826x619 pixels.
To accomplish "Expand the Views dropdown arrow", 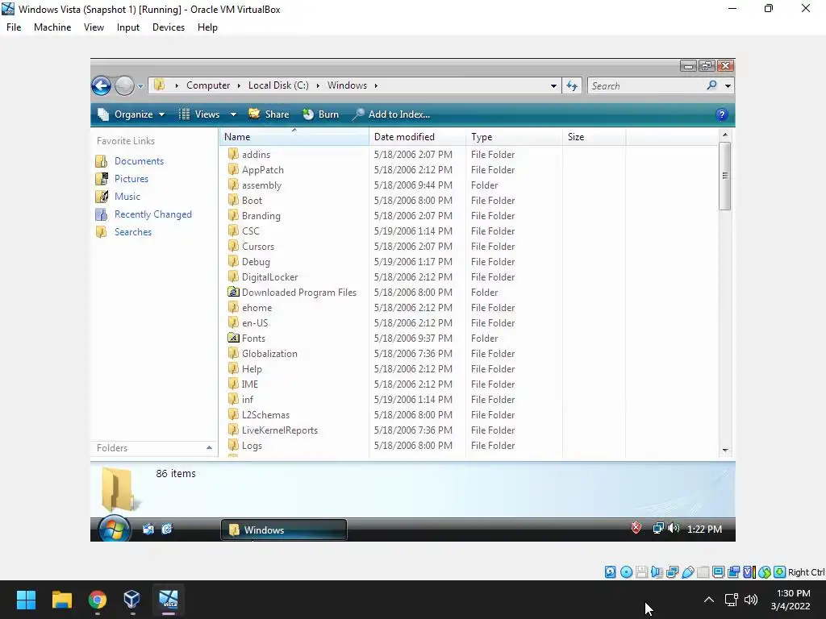I will pos(233,114).
